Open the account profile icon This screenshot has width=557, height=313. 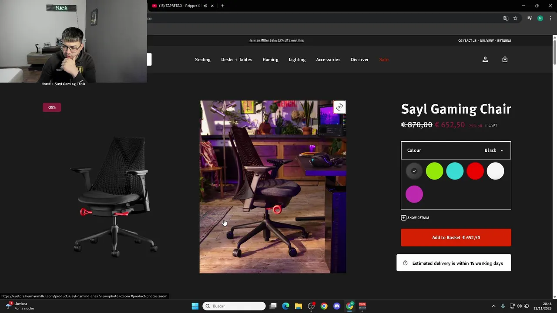pos(485,60)
